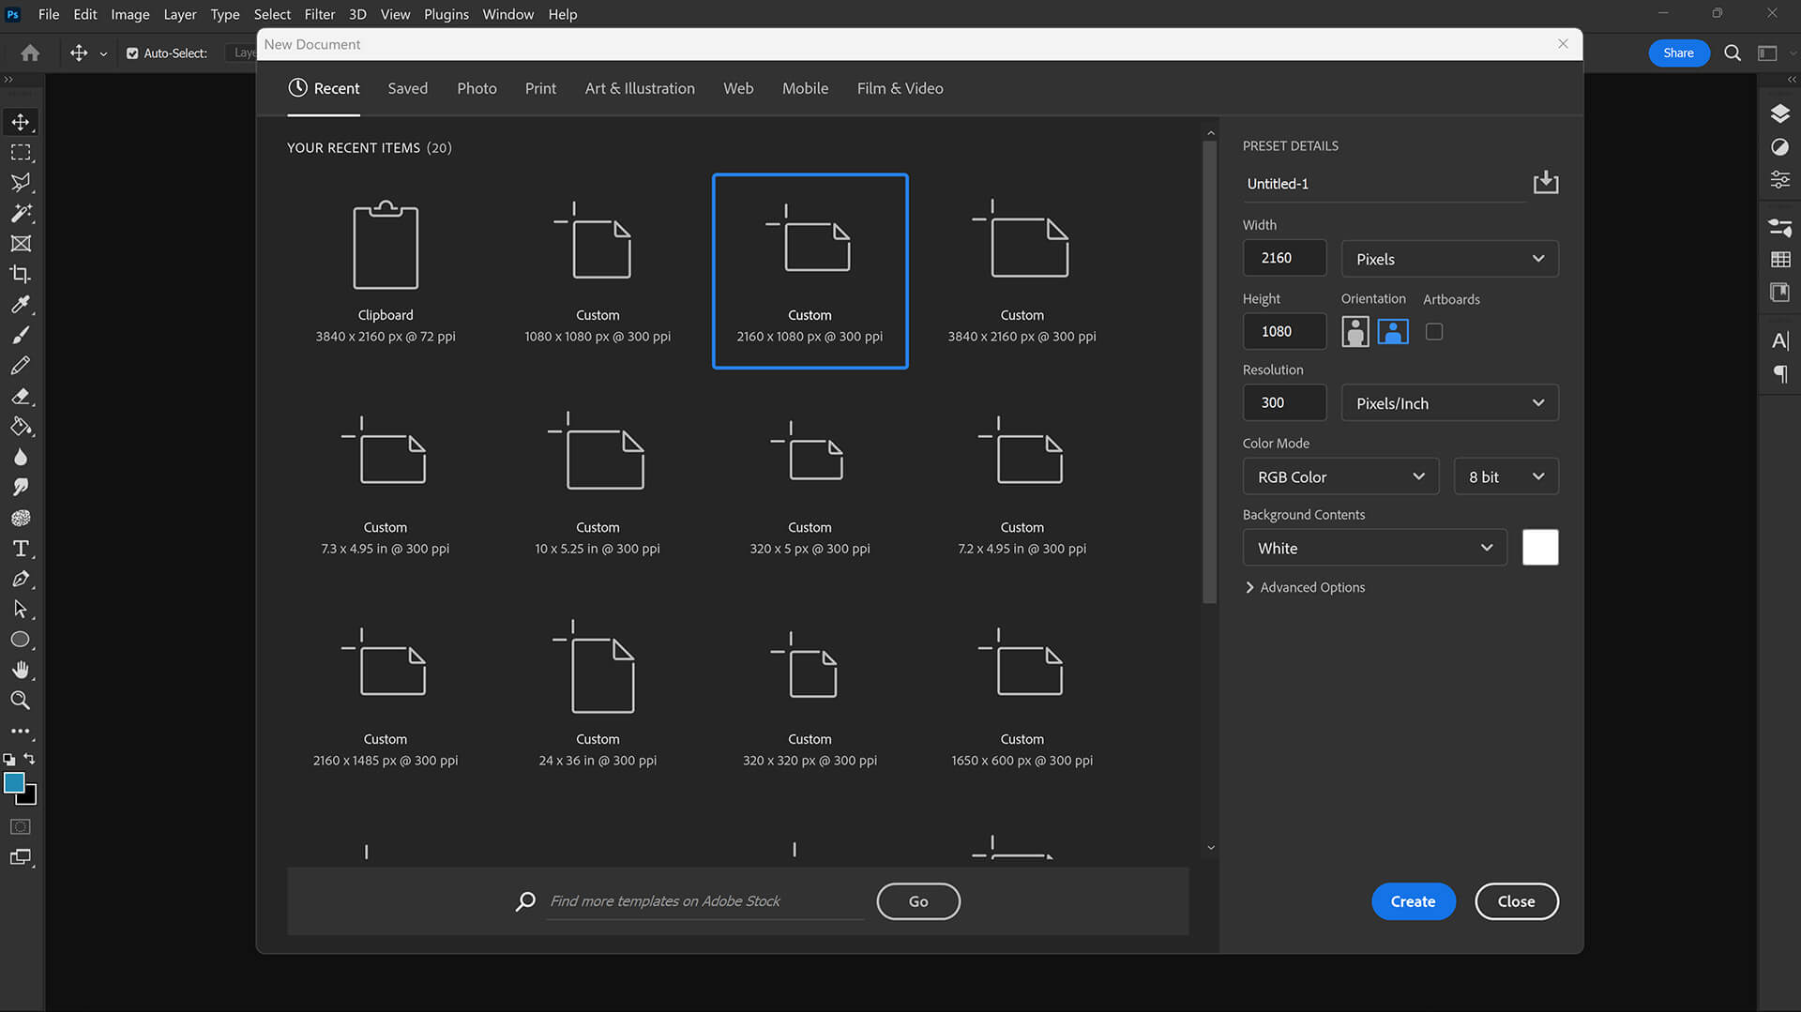Image resolution: width=1801 pixels, height=1012 pixels.
Task: Click the Width input field
Action: (1284, 258)
